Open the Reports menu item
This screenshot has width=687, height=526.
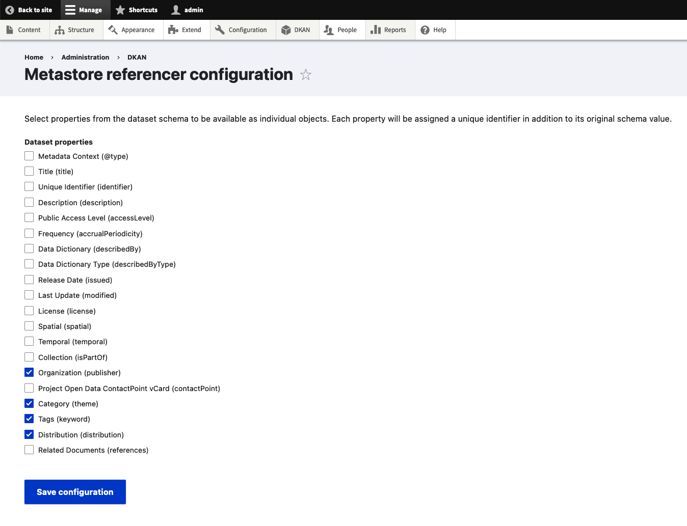390,30
